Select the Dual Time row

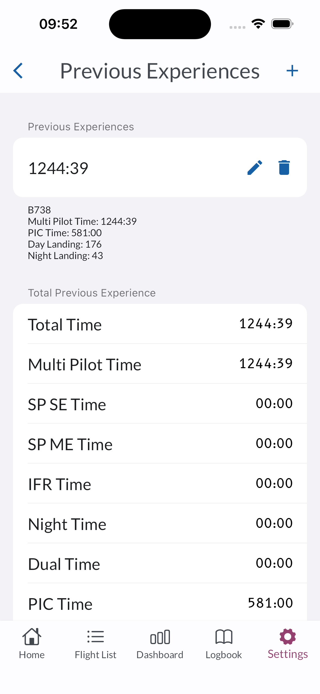[x=160, y=563]
